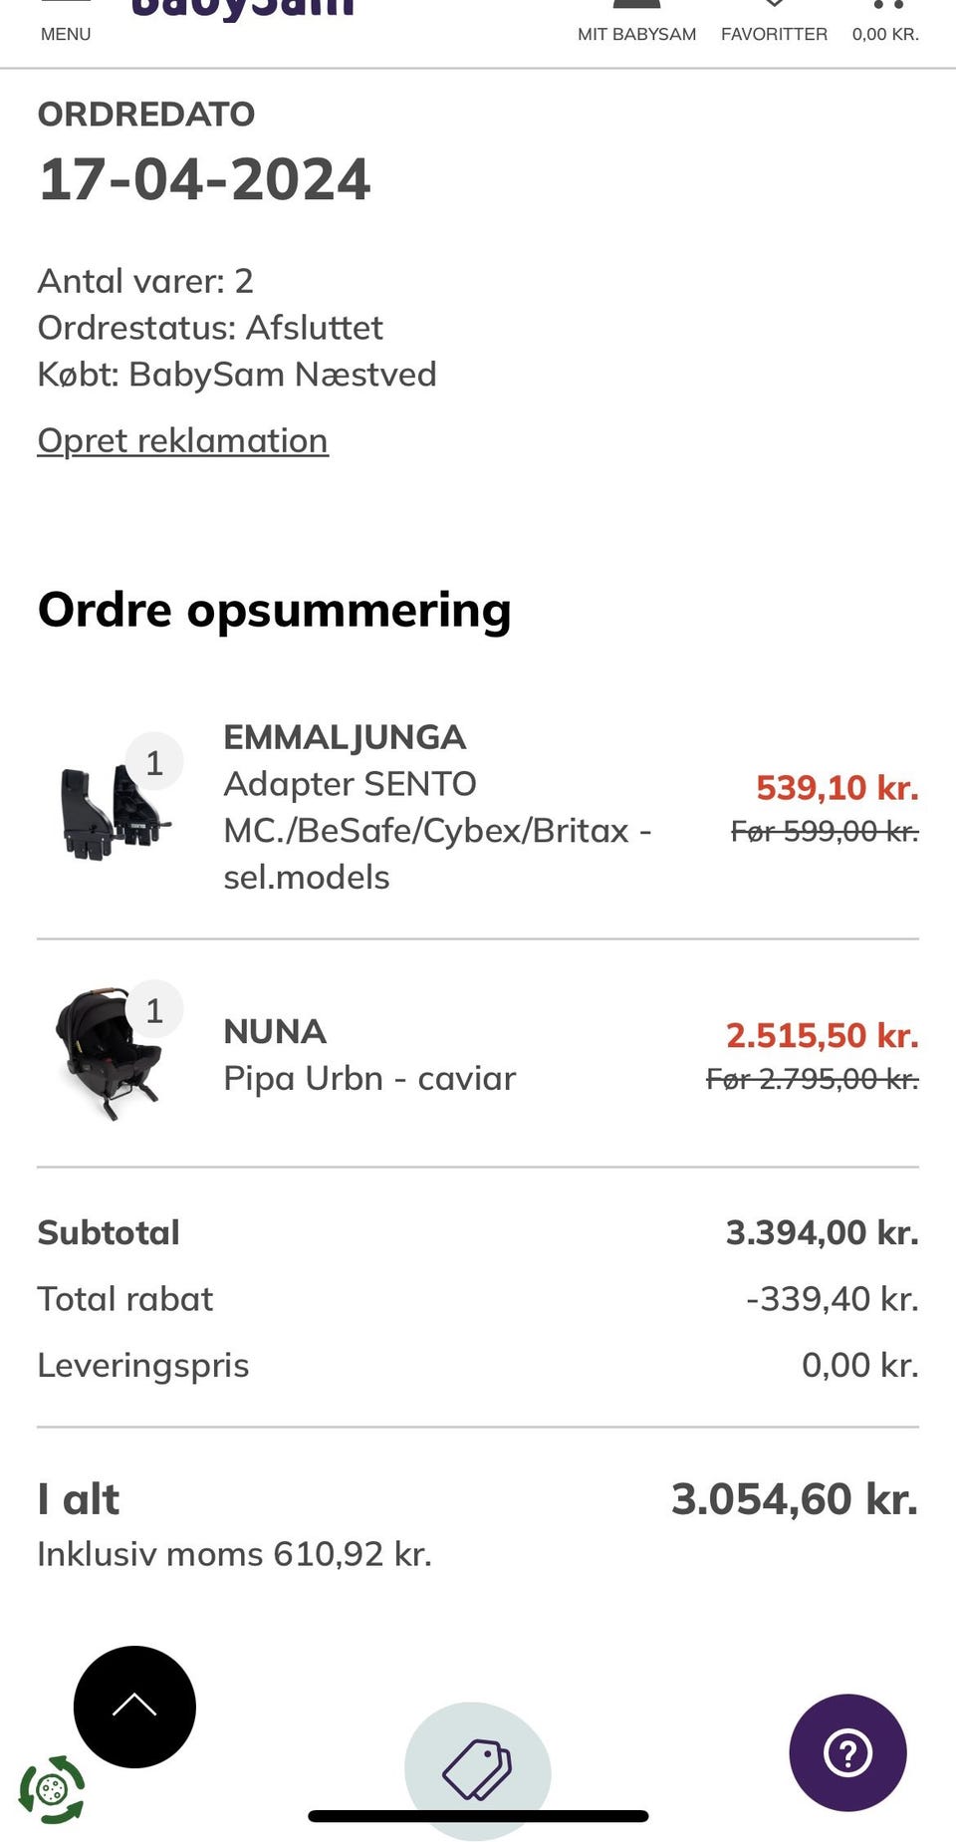This screenshot has height=1842, width=956.
Task: Tap the 539,10 kr. adapter price
Action: coord(836,787)
